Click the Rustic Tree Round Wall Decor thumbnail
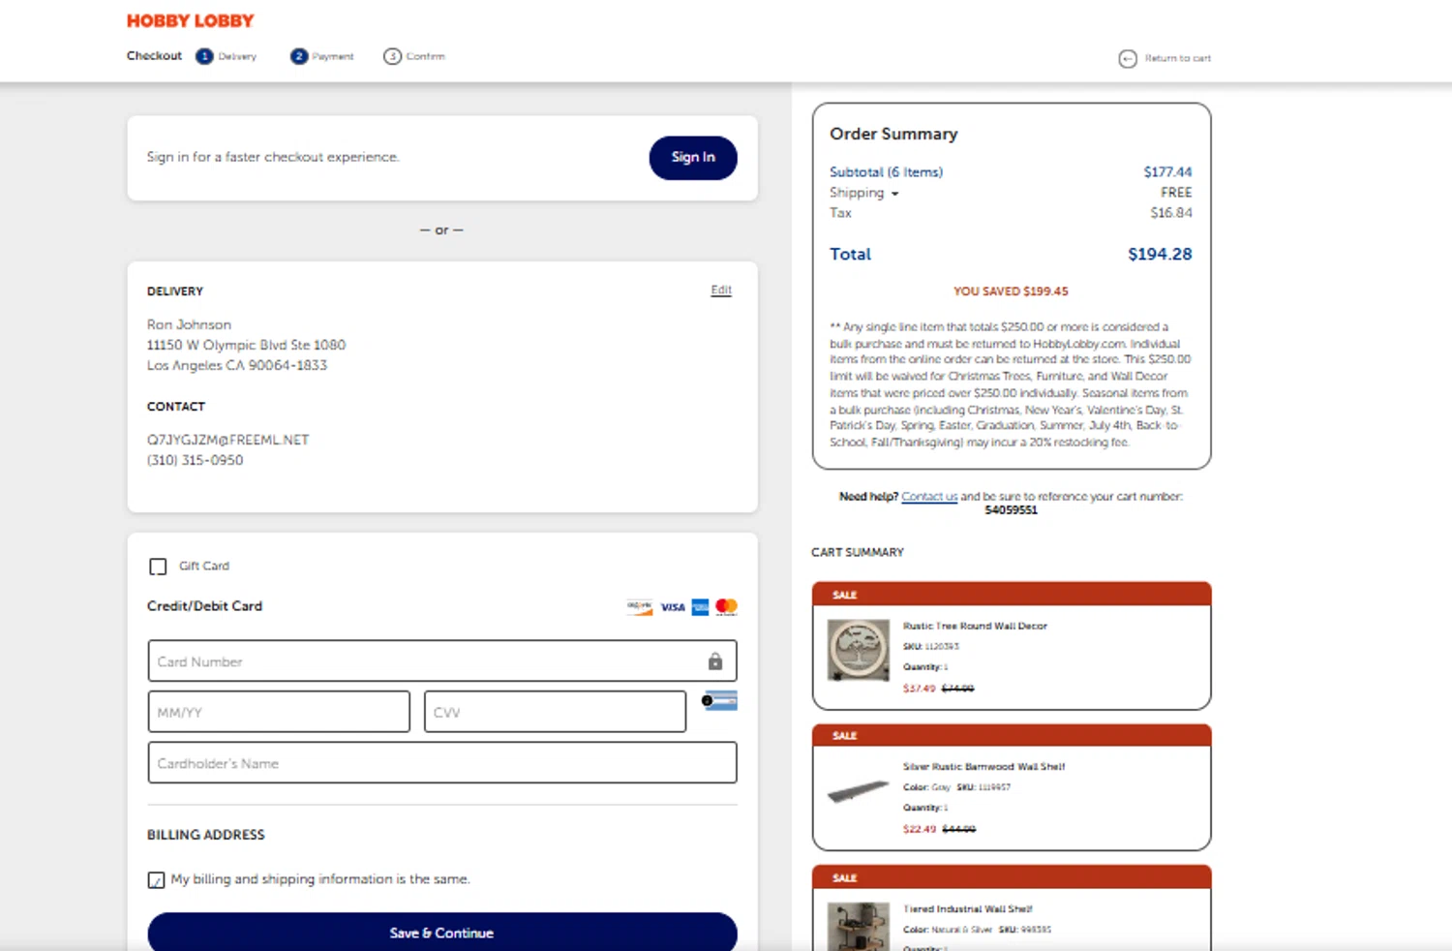The width and height of the screenshot is (1452, 951). pyautogui.click(x=859, y=650)
